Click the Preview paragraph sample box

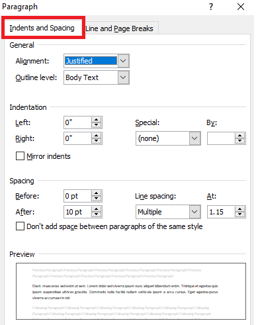click(131, 291)
